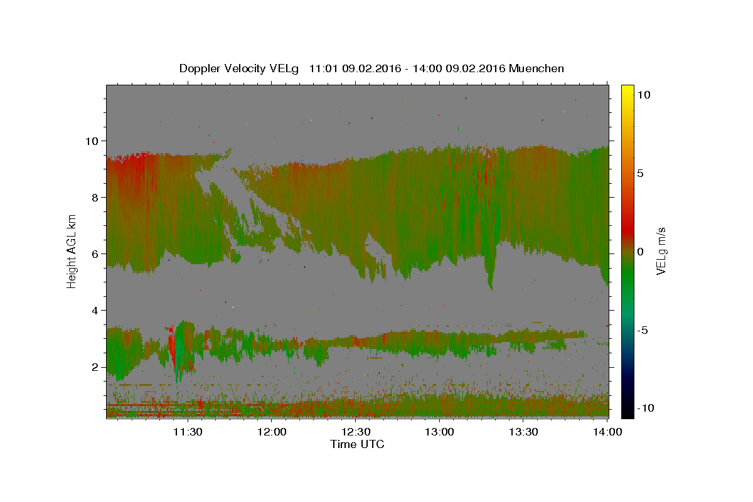Click the 4 km height tick label
This screenshot has height=502, width=753.
97,310
